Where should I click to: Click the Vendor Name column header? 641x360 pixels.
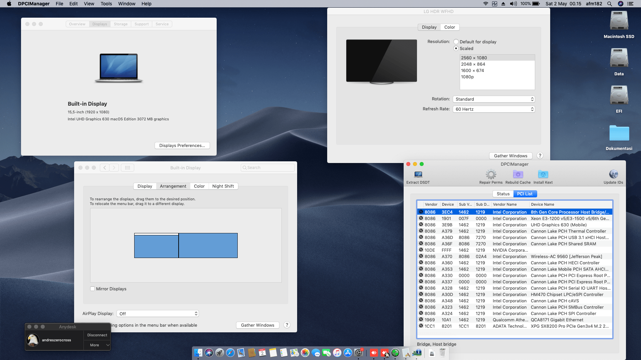pyautogui.click(x=510, y=204)
